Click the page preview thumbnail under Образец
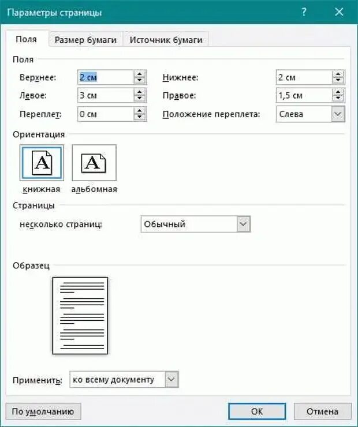This screenshot has width=358, height=427. (x=80, y=316)
